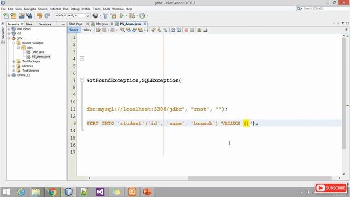Click the Shift Line Left icon
The width and height of the screenshot is (350, 197).
(x=173, y=30)
